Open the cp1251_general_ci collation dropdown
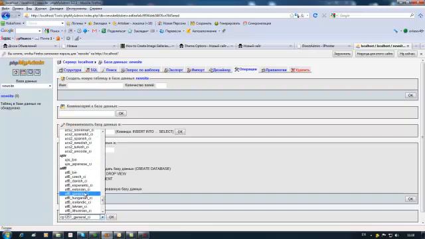The height and width of the screenshot is (239, 425). (82, 217)
